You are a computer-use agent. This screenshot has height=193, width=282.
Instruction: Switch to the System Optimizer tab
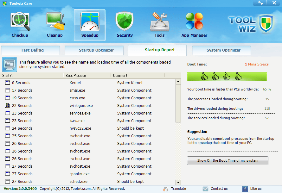click(x=221, y=50)
